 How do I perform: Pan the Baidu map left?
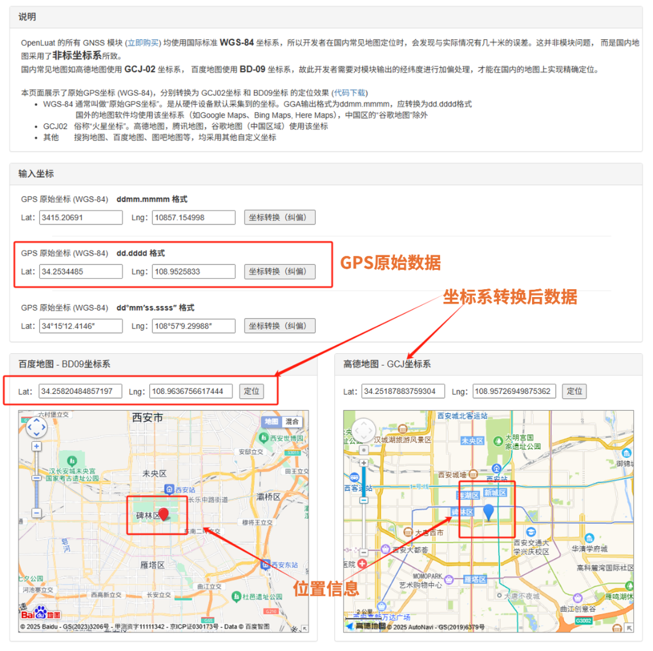coord(30,427)
